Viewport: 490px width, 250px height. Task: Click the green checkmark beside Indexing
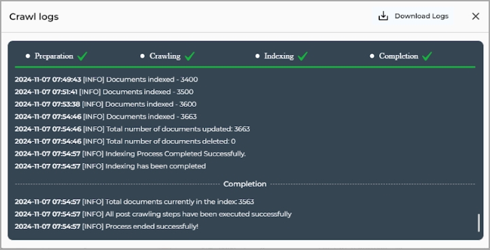303,56
